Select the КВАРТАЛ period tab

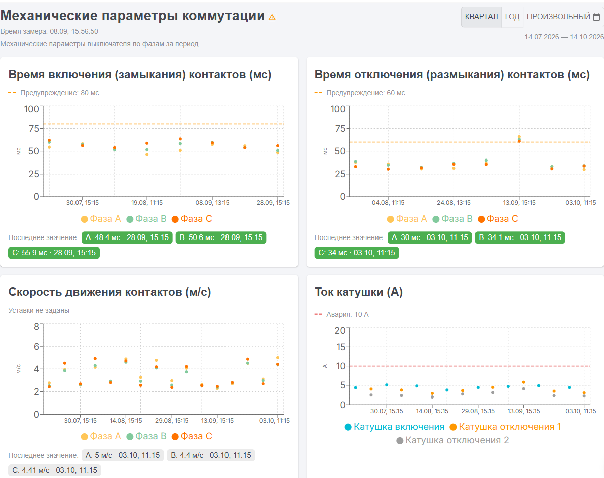tap(482, 17)
